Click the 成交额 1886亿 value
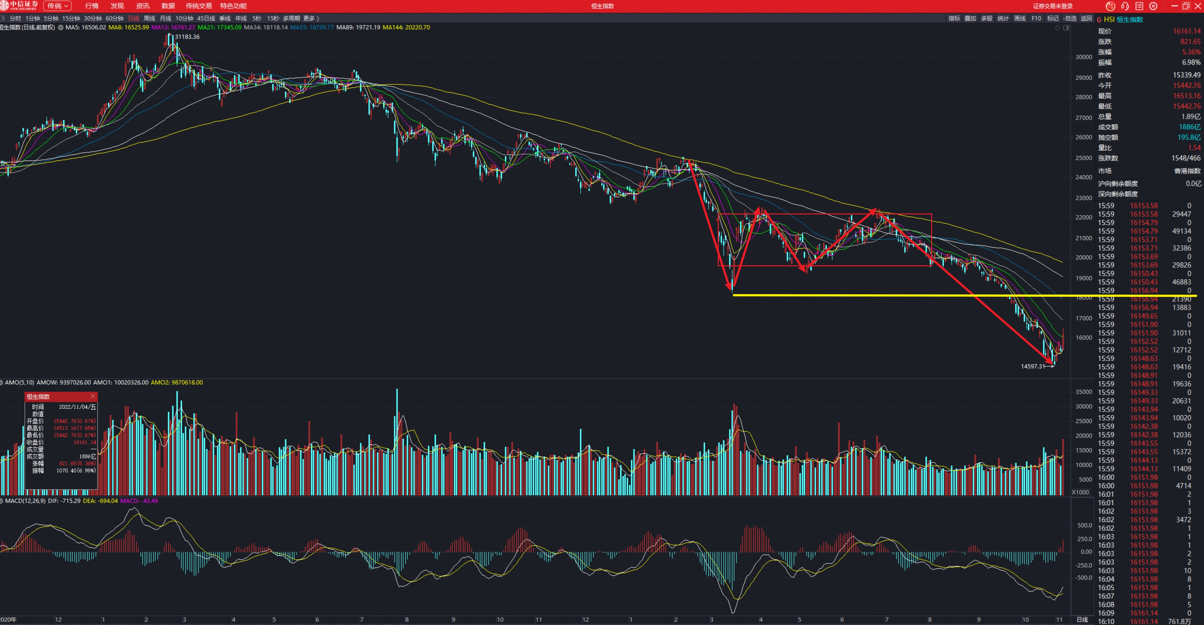Screen dimensions: 1204x625 [1190, 127]
